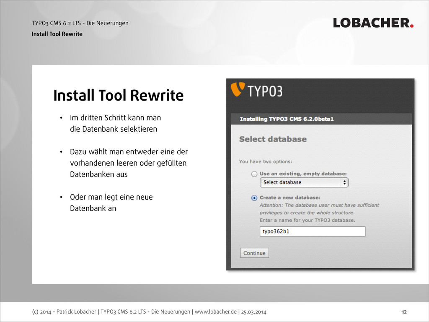Viewport: 429px width, 322px height.
Task: Click the Continue button
Action: tap(254, 253)
